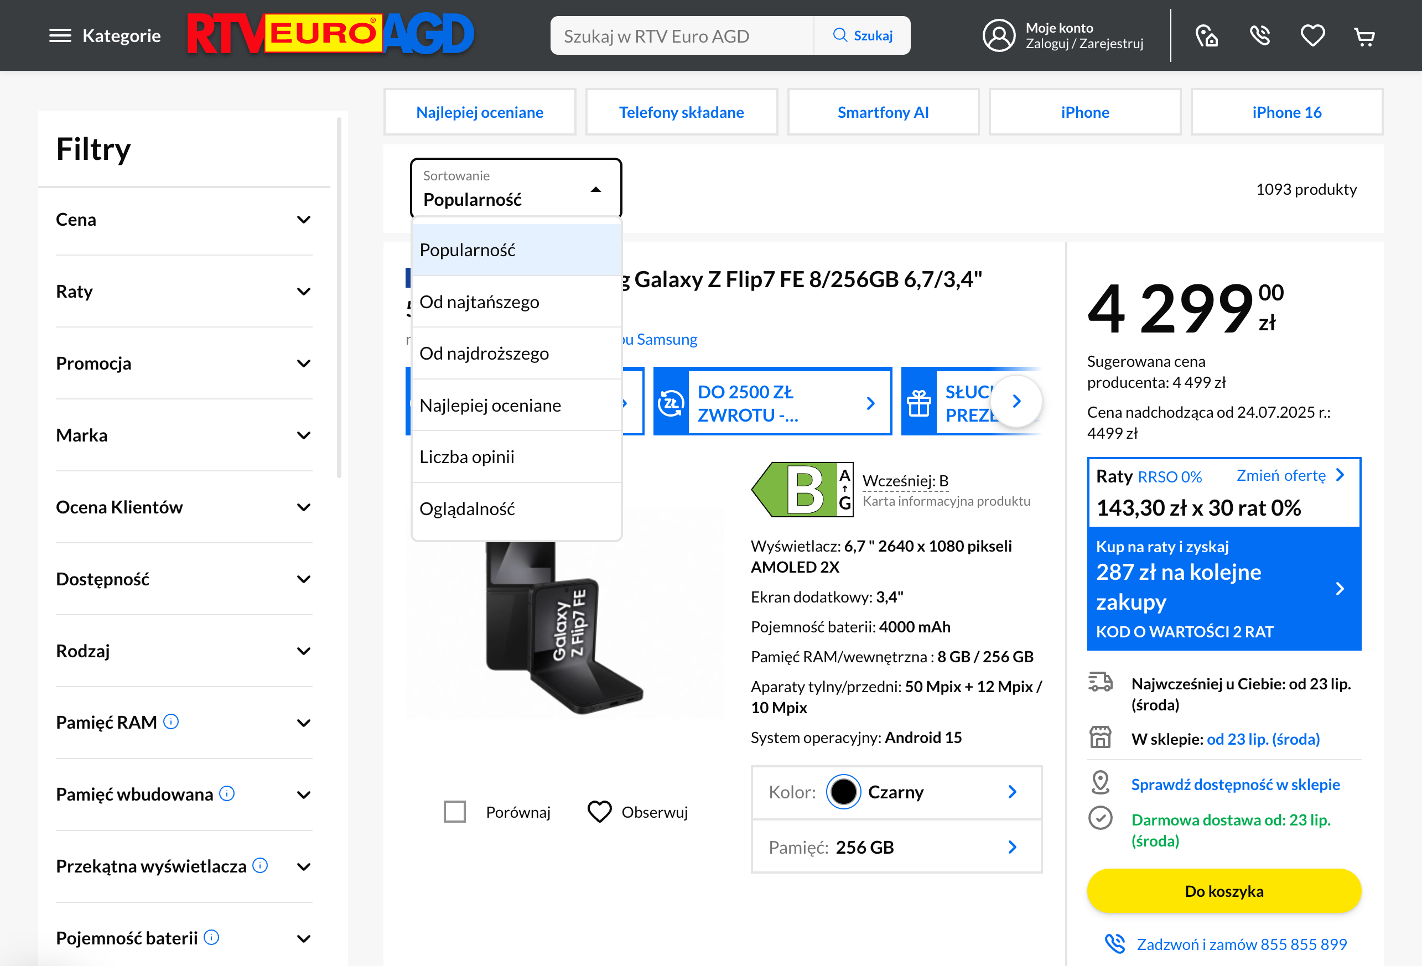Open the user account icon
Screen dimensions: 1422x966
click(x=999, y=35)
